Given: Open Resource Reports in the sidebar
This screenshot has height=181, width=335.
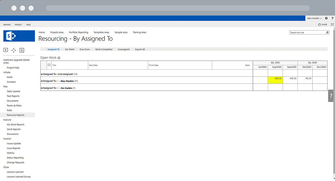Looking at the screenshot, I should 15,115.
